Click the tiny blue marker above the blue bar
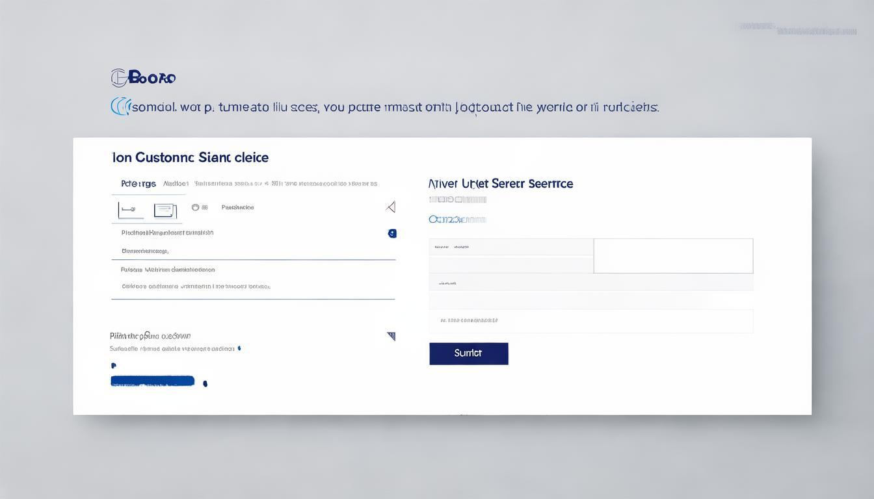 pyautogui.click(x=114, y=366)
